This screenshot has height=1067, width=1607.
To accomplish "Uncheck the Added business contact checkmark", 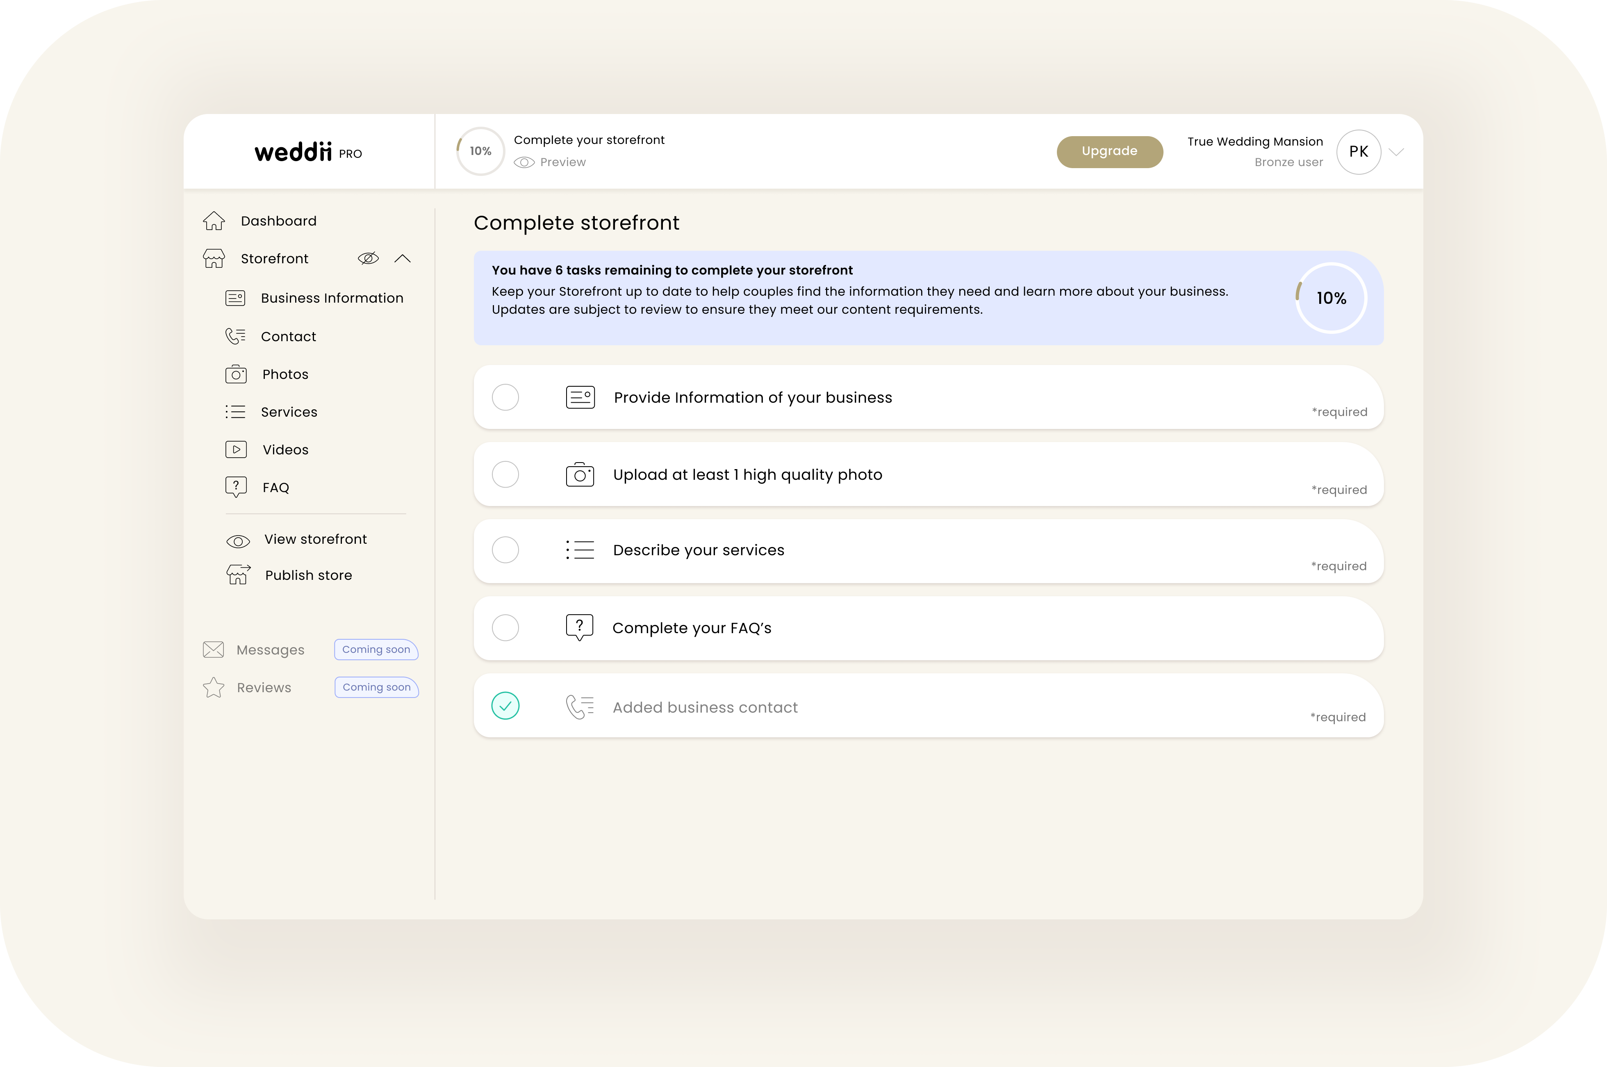I will (x=505, y=706).
